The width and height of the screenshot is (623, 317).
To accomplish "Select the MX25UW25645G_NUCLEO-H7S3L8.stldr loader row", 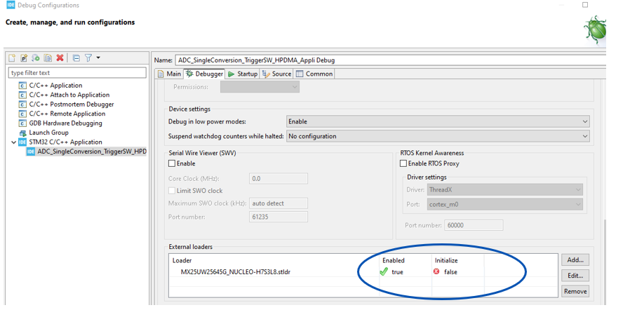I will (235, 272).
